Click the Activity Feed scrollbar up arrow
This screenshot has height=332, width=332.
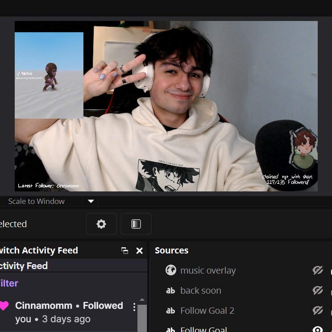click(142, 299)
